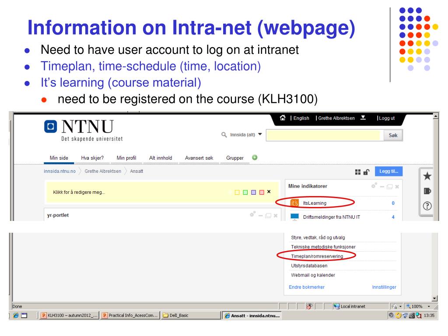The height and width of the screenshot is (336, 448).
Task: Click the Ansatt breadcrumb
Action: (x=136, y=171)
